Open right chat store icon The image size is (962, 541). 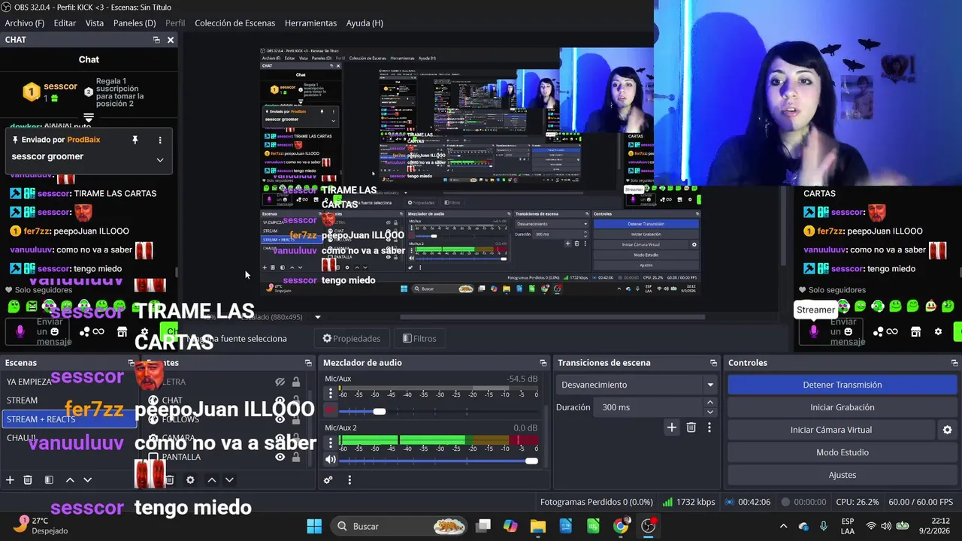(x=915, y=331)
